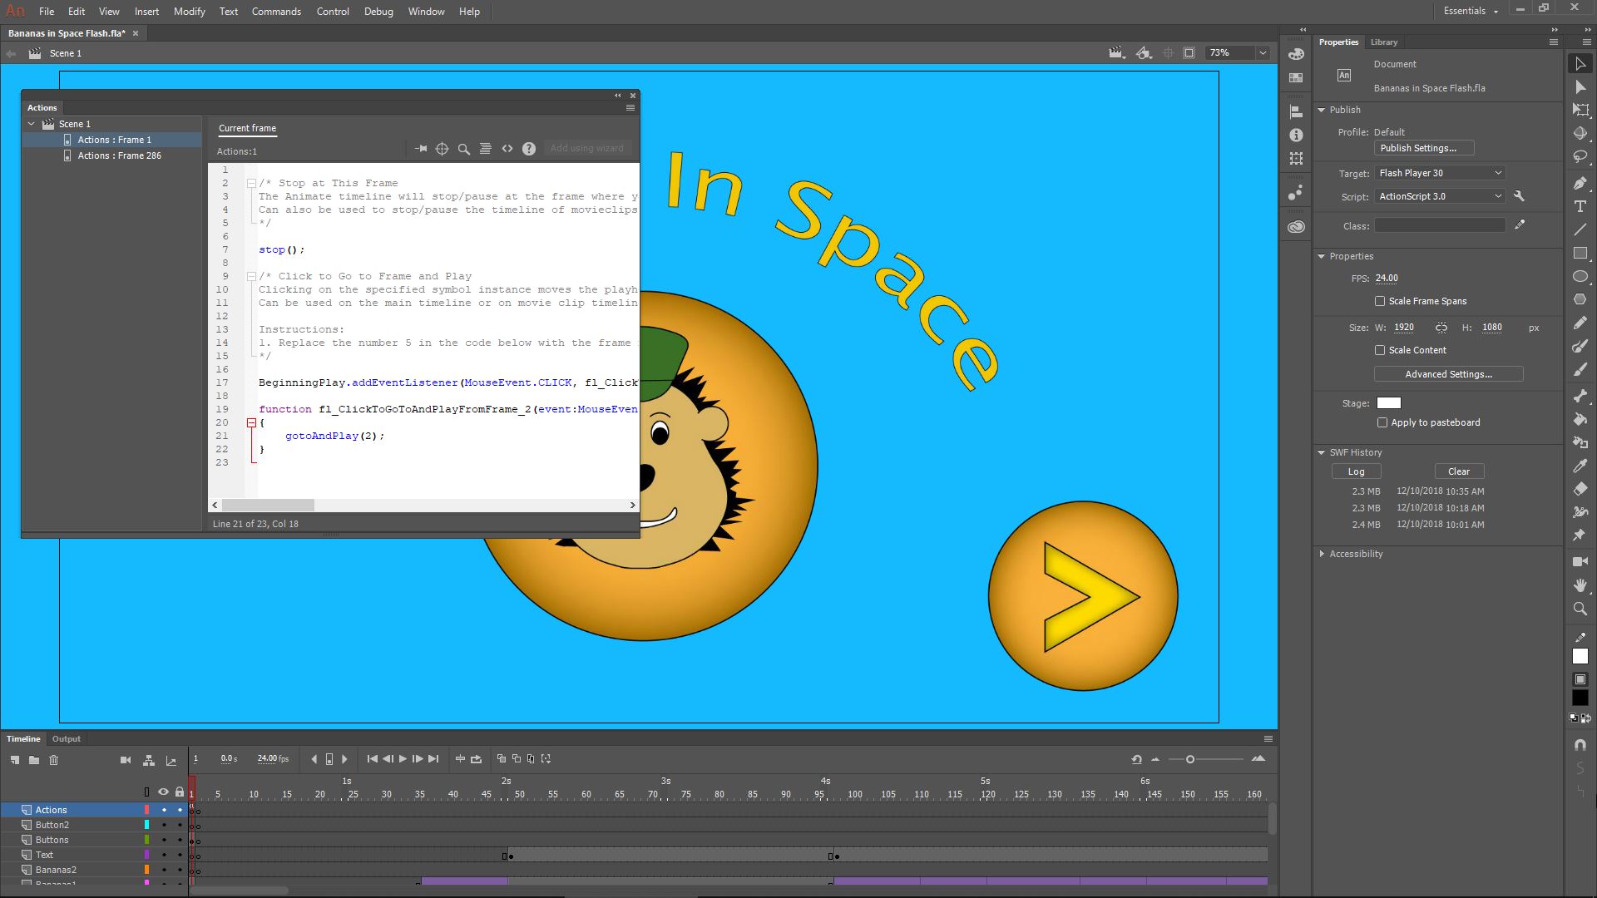Open the Script ActionScript 3.0 dropdown
The width and height of the screenshot is (1597, 898).
(1440, 196)
